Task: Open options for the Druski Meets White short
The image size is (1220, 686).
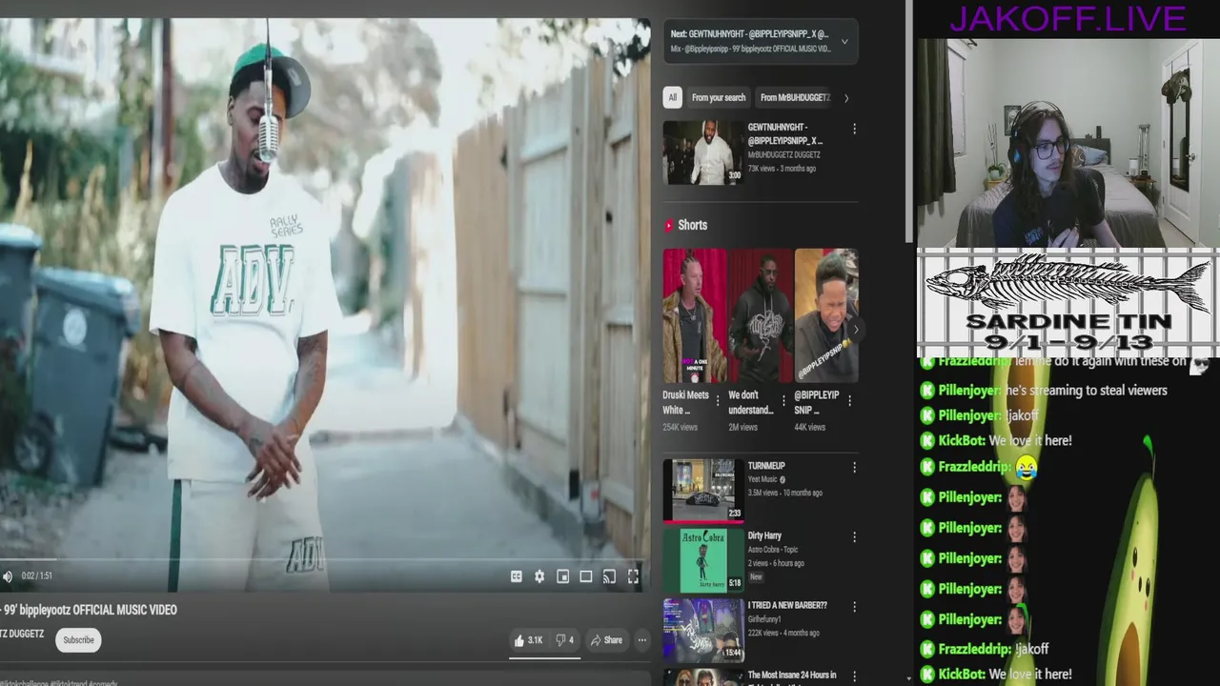Action: (x=718, y=401)
